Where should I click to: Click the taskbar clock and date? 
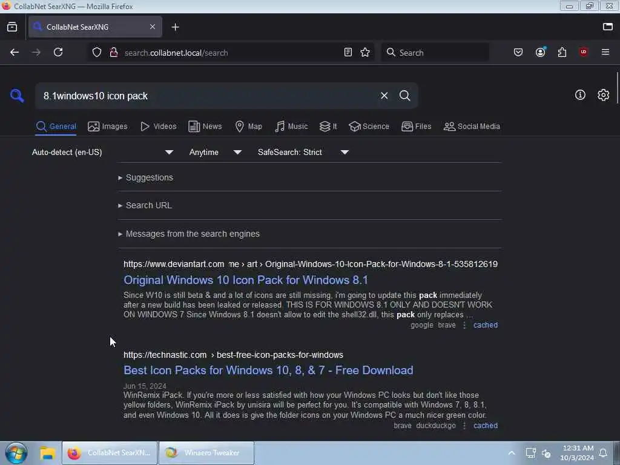[x=577, y=453]
